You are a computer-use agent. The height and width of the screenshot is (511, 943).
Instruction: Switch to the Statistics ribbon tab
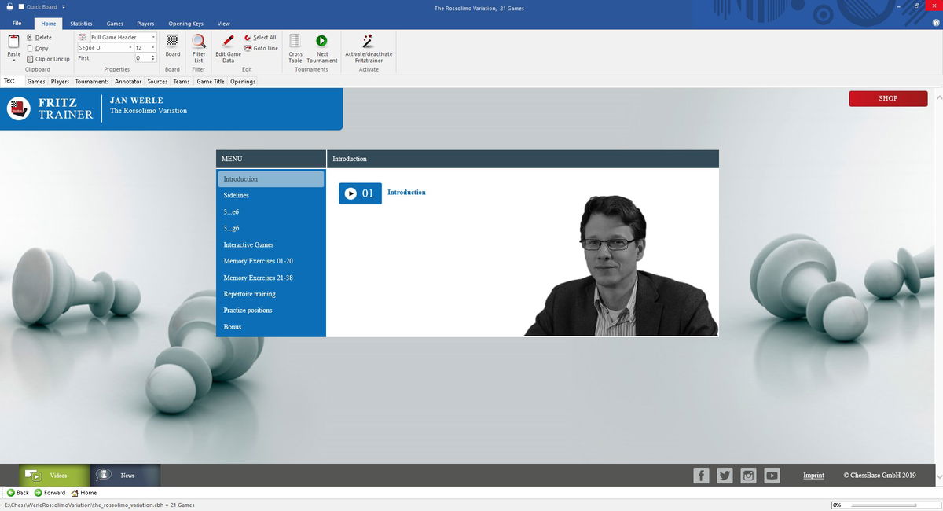81,24
